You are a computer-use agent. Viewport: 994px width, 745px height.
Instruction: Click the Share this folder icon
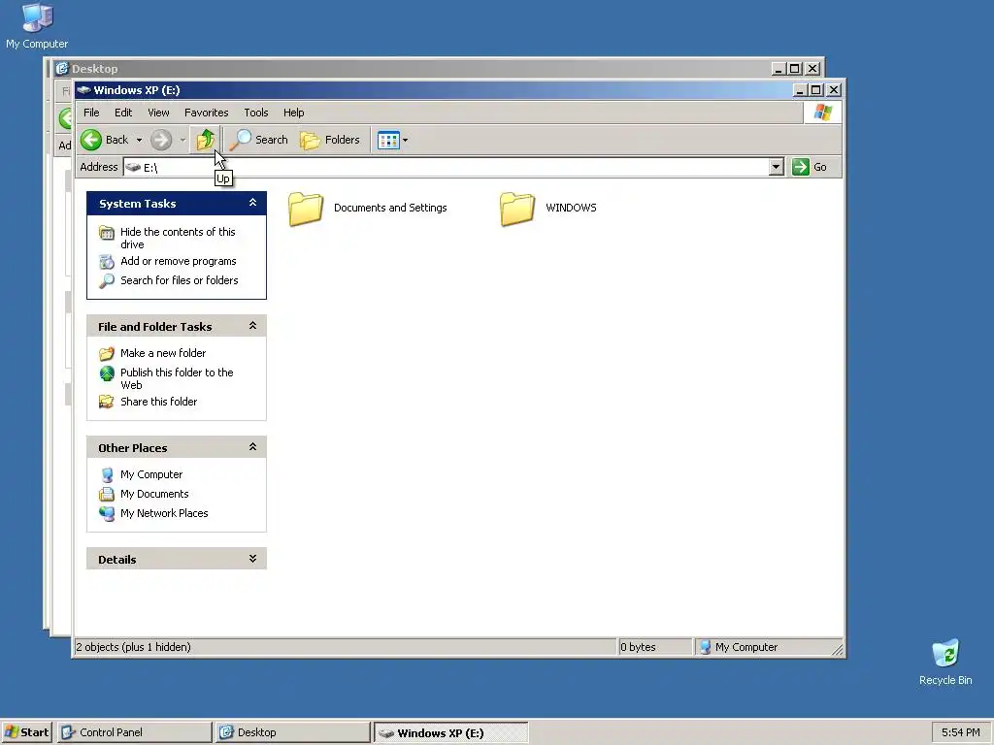pyautogui.click(x=107, y=402)
